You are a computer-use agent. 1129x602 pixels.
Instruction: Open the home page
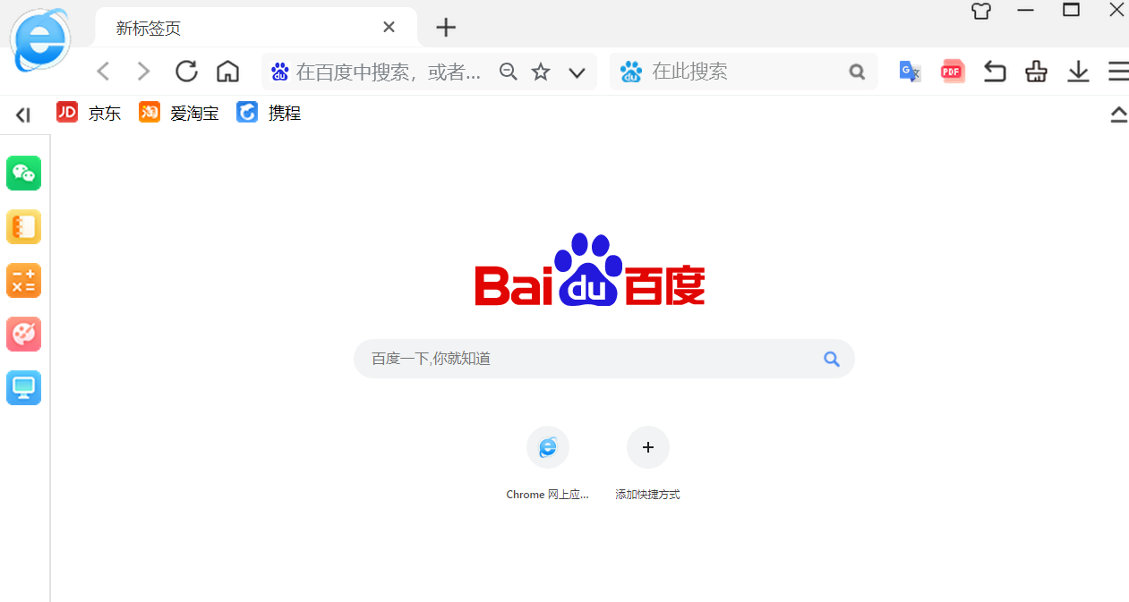pyautogui.click(x=228, y=72)
